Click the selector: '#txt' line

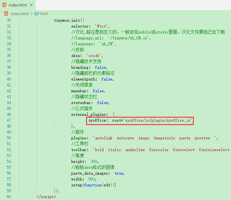click(90, 26)
